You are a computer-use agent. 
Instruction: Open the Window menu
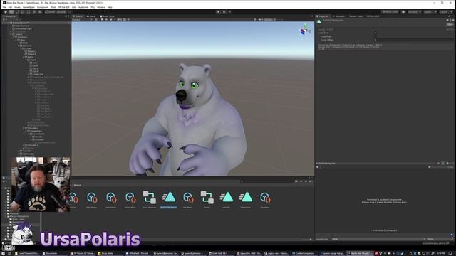point(101,7)
